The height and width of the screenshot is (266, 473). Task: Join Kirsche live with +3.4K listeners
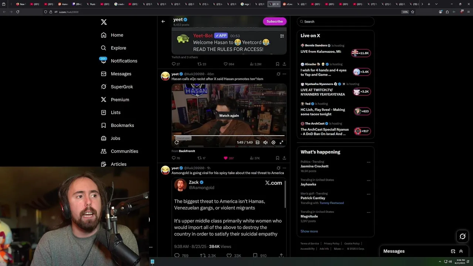pyautogui.click(x=361, y=72)
